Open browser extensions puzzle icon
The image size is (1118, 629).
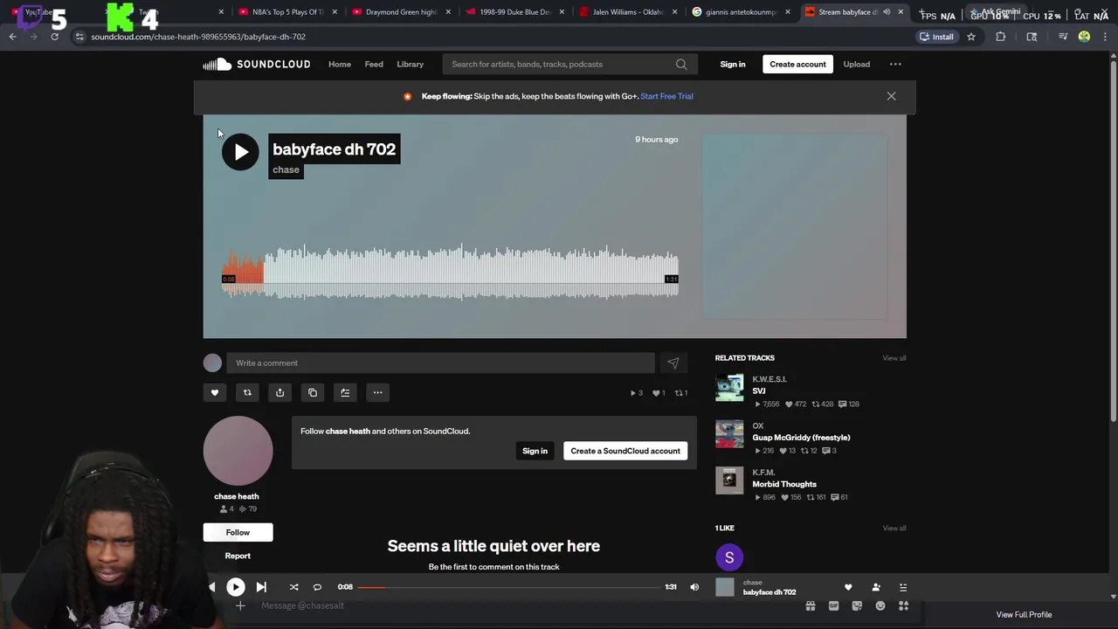1001,37
